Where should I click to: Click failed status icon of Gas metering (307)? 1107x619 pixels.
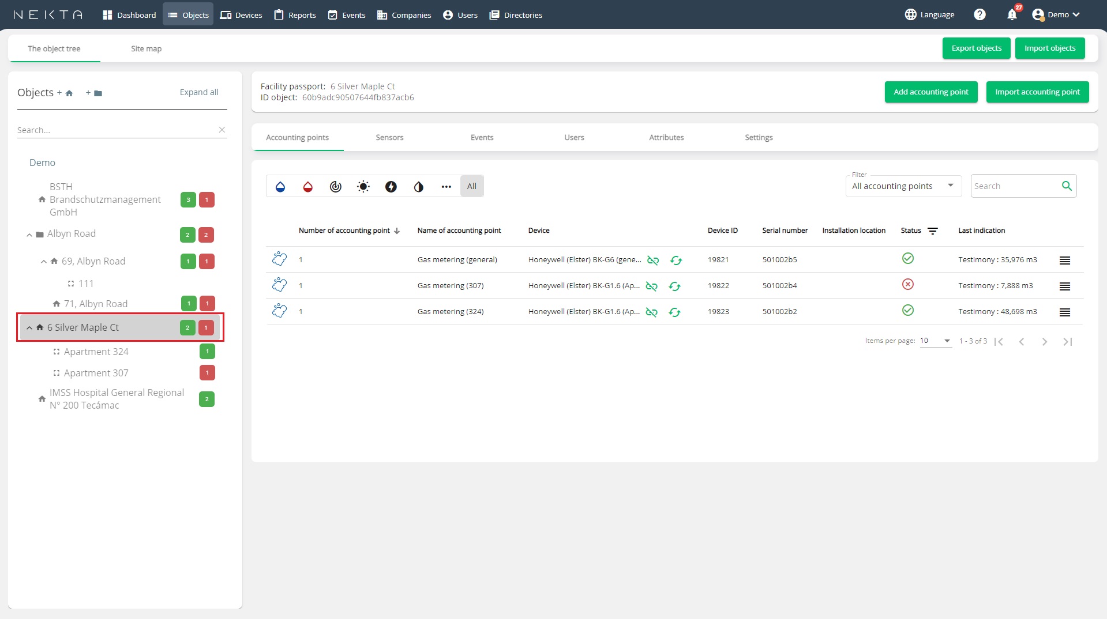908,284
